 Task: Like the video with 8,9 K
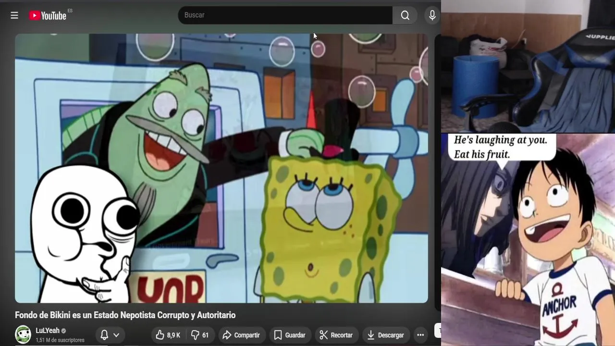coord(168,335)
